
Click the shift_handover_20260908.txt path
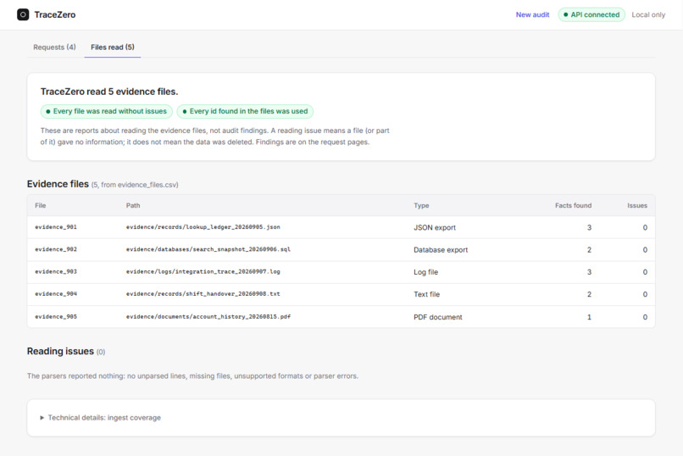tap(203, 293)
